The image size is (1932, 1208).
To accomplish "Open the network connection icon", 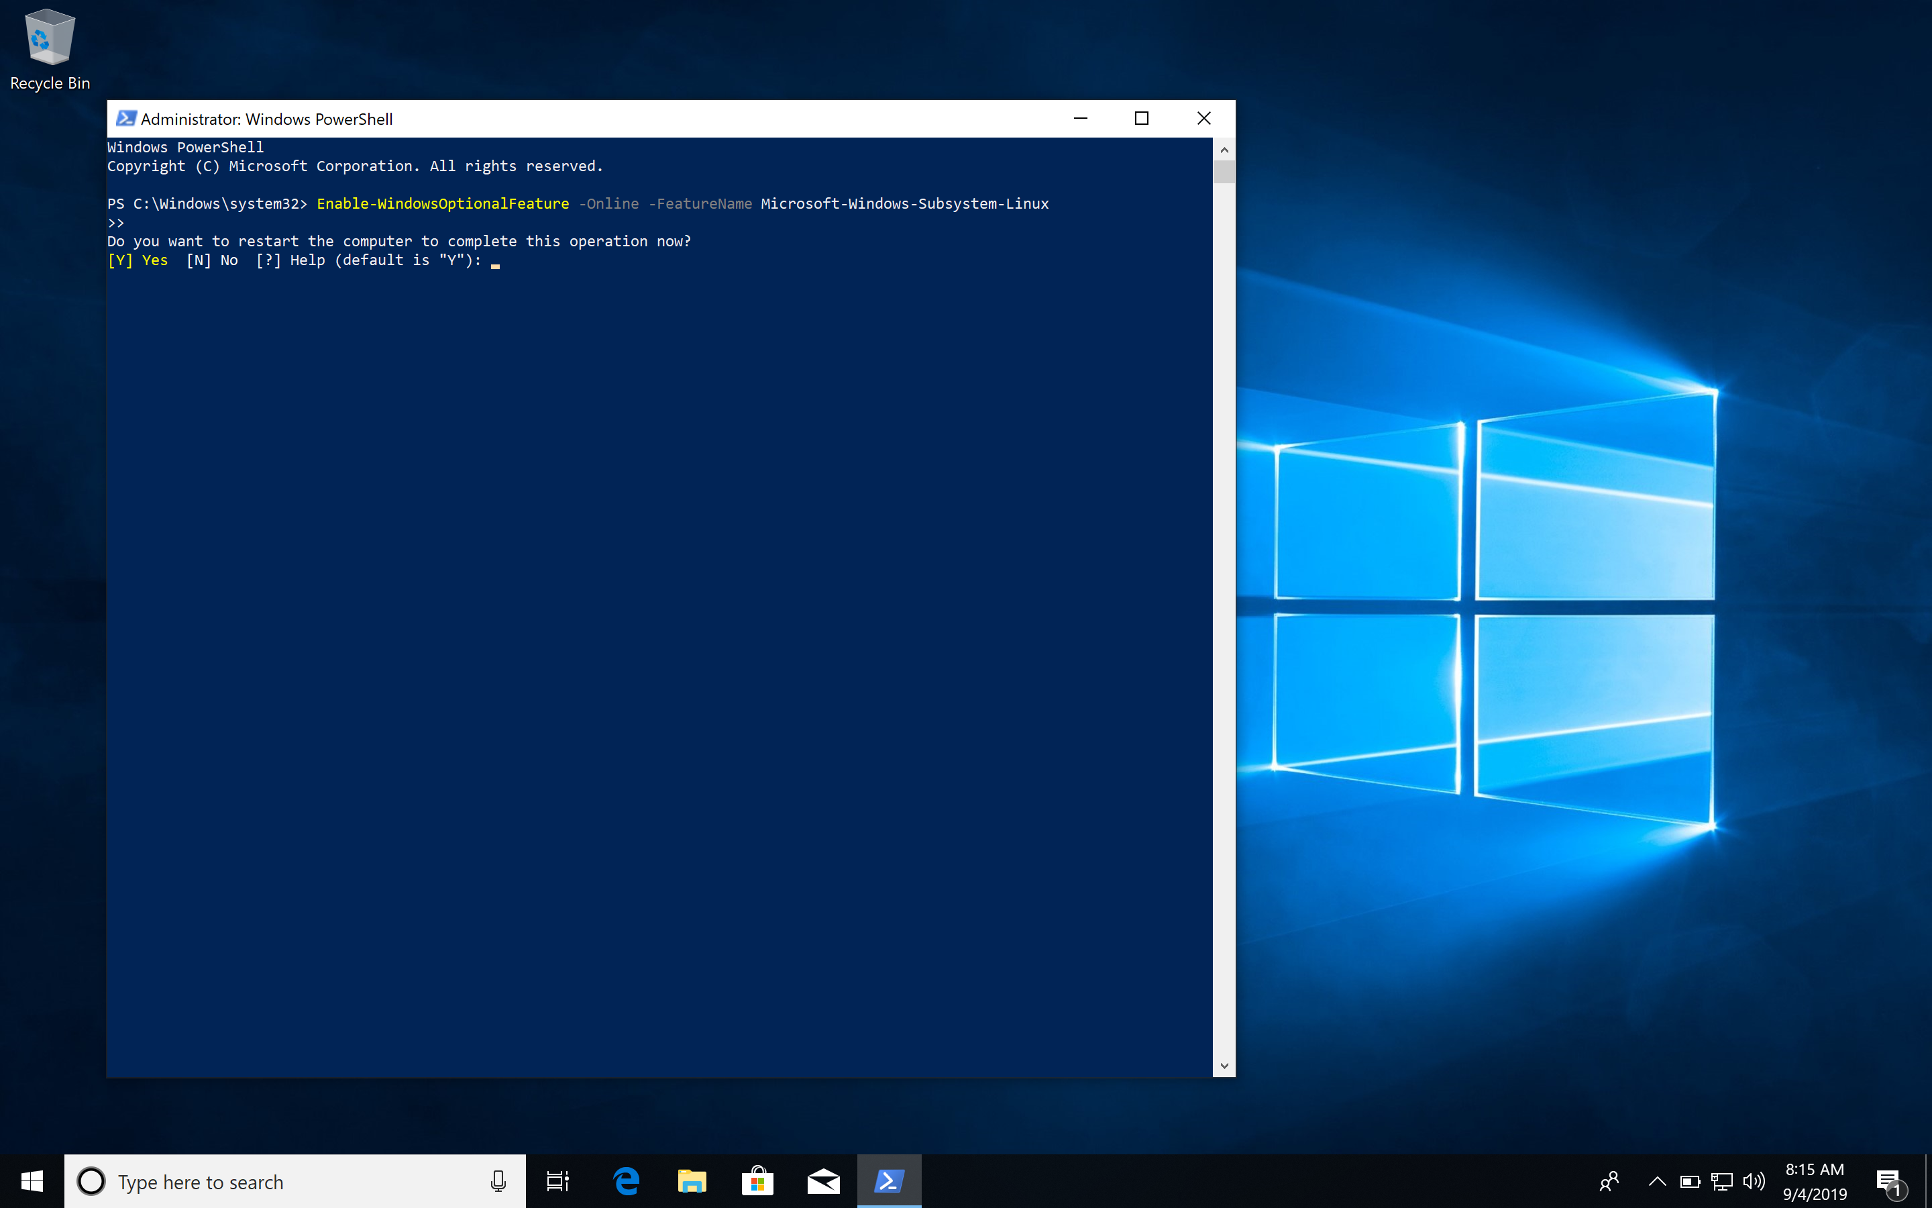I will coord(1722,1181).
